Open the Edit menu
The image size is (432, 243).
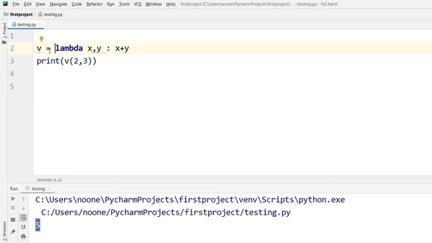28,4
